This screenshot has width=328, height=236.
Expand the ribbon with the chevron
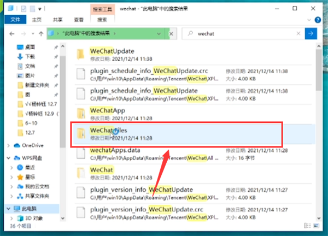tap(309, 20)
